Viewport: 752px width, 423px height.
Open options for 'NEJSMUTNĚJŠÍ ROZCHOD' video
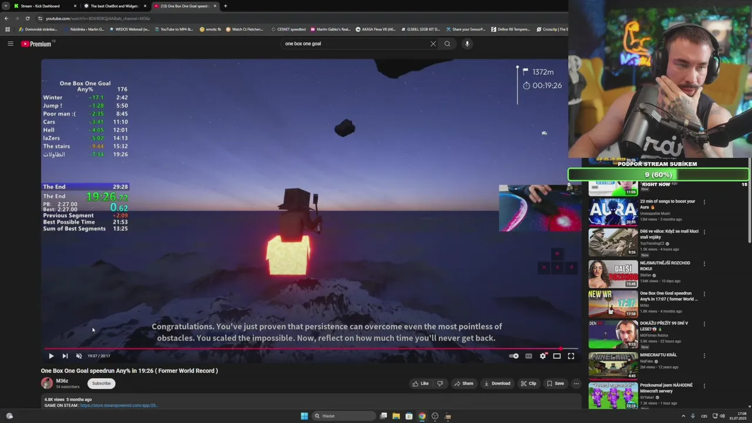point(704,264)
